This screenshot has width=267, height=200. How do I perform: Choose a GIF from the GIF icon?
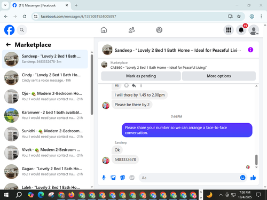click(132, 178)
